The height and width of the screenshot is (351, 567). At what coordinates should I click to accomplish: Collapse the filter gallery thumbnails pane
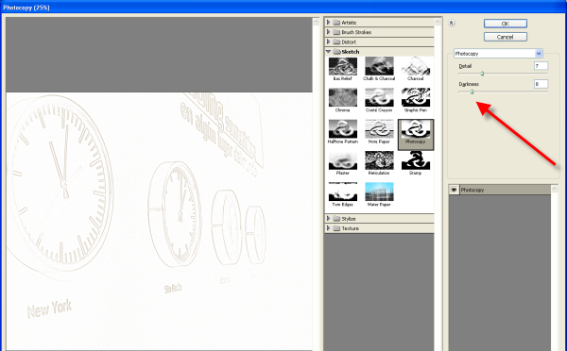(x=452, y=23)
